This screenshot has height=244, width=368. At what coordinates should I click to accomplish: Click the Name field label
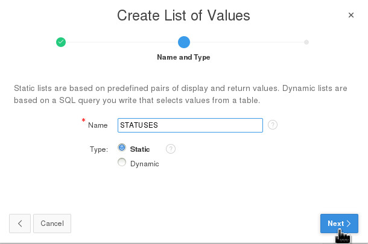tap(98, 125)
